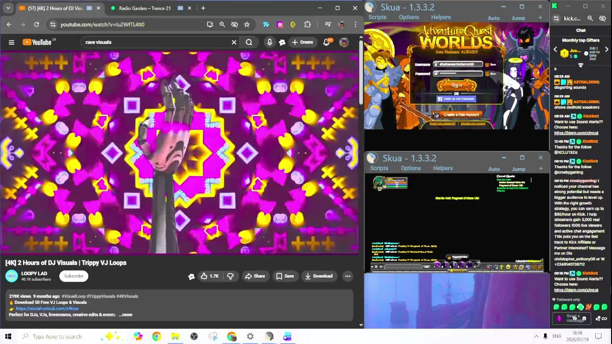Clear the YouTube search box text
Viewport: 612px width, 344px height.
tap(234, 42)
